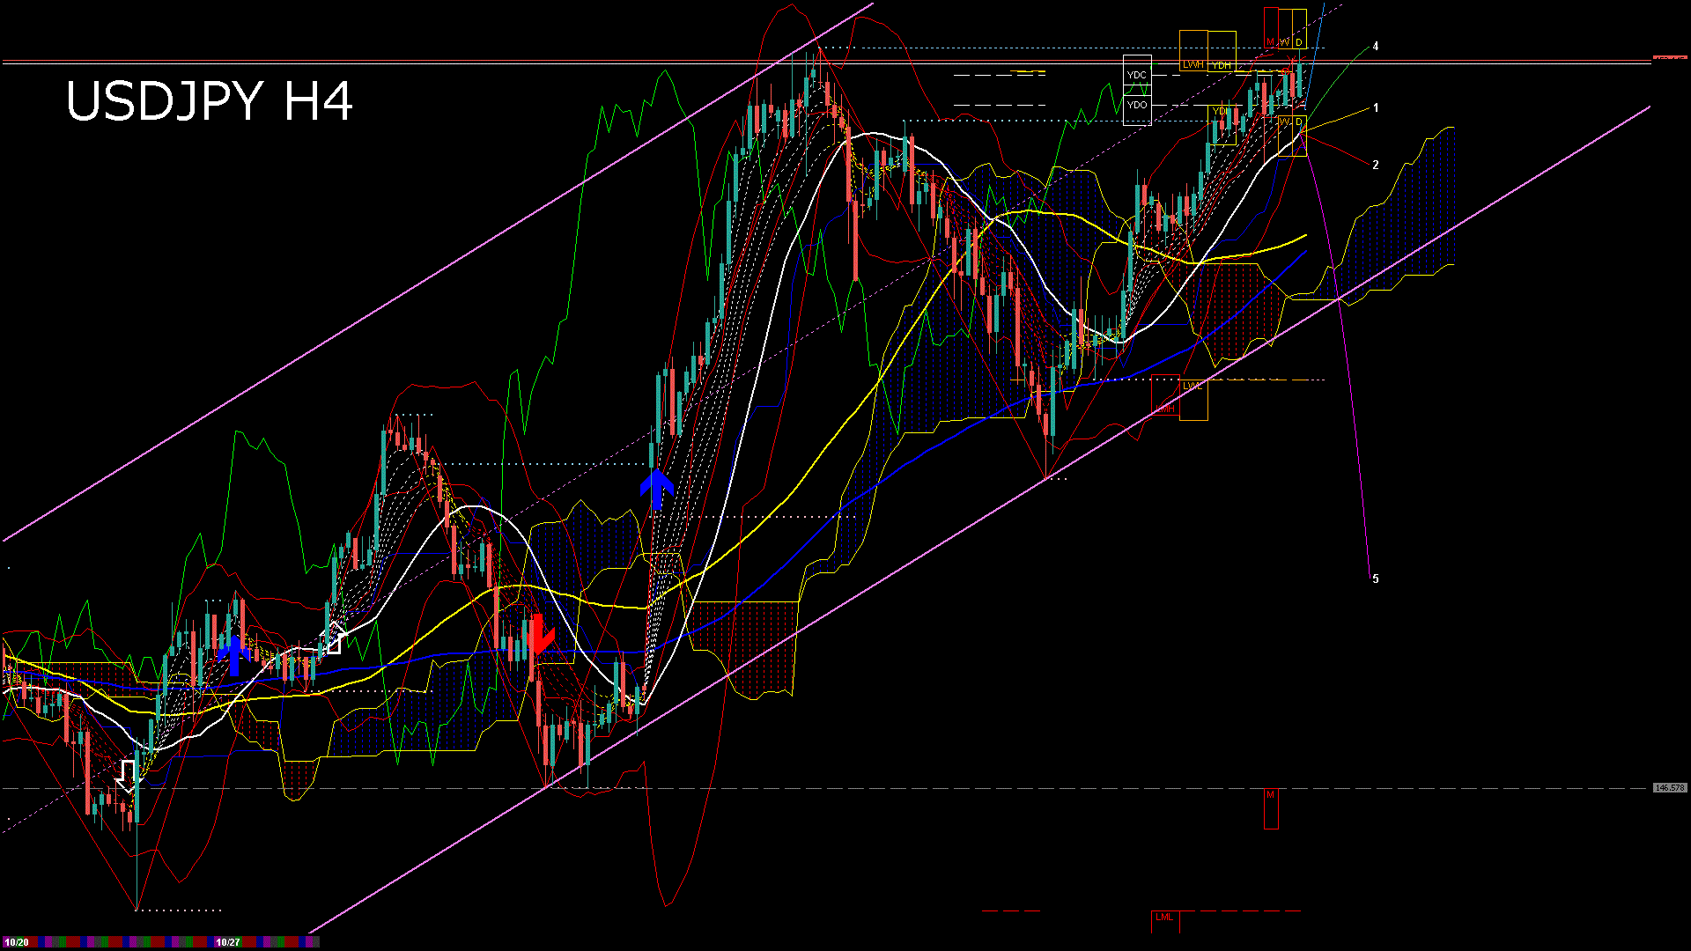Select the YDC label box

coord(1137,76)
